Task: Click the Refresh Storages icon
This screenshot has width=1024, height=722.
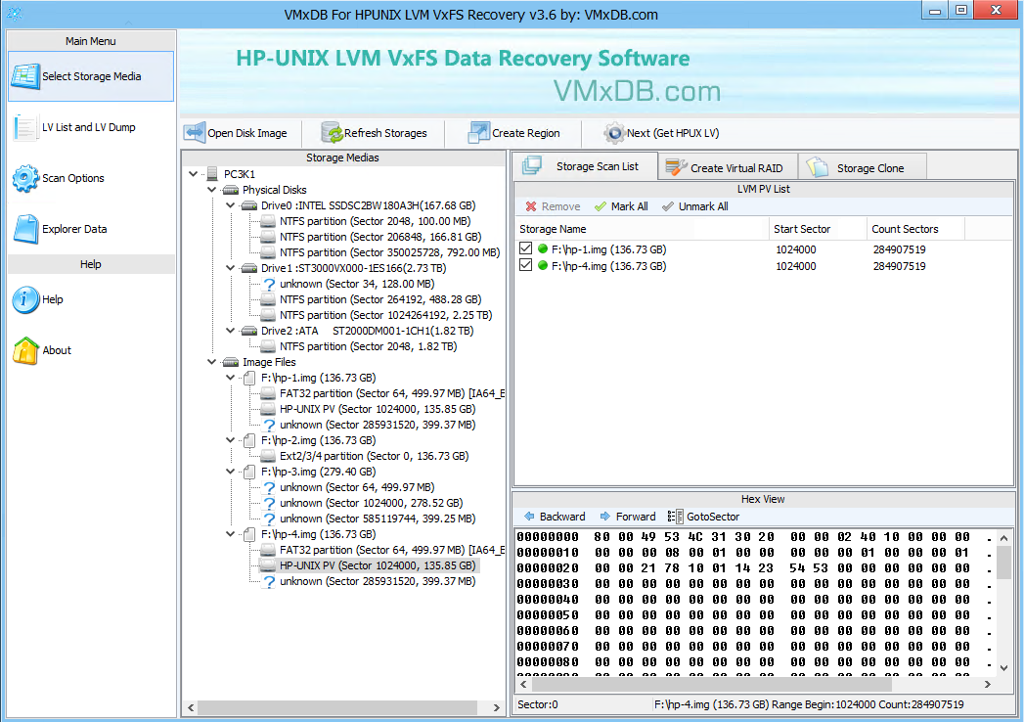Action: coord(332,133)
